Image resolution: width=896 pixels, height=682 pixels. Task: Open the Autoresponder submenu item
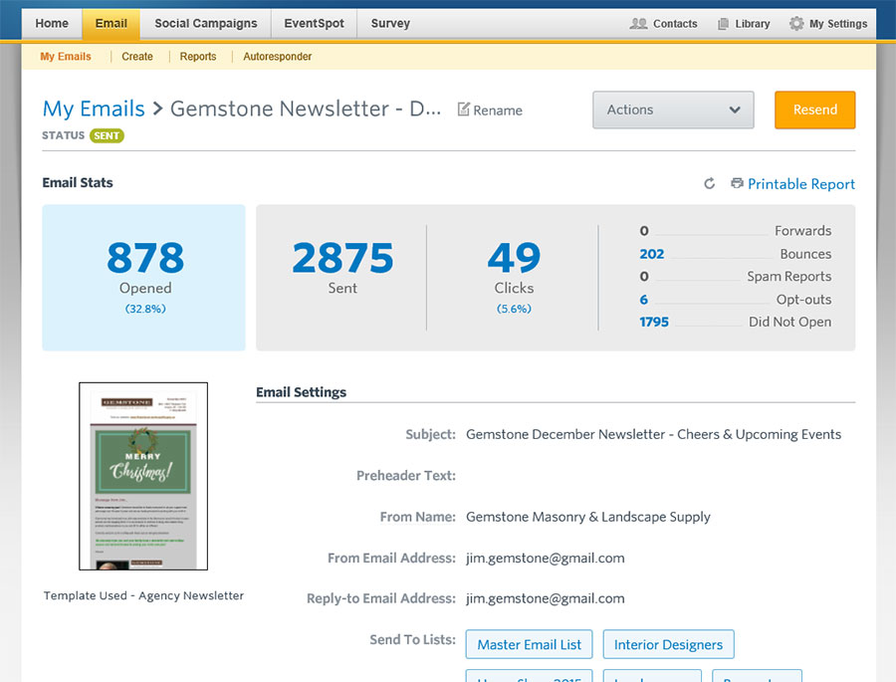pyautogui.click(x=278, y=57)
